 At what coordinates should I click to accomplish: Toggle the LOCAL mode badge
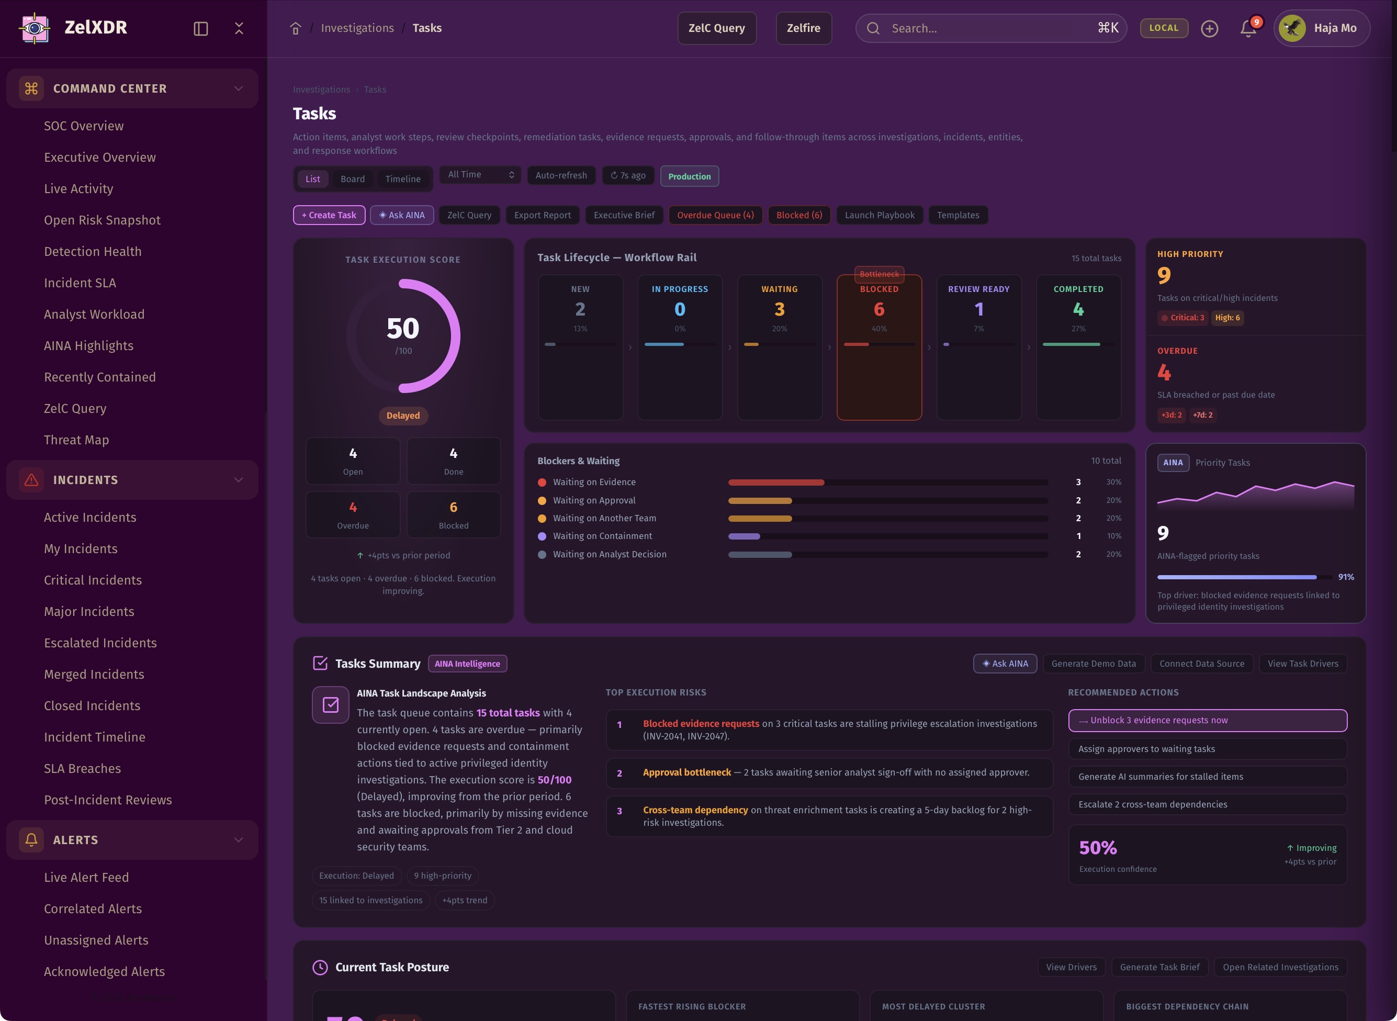tap(1164, 28)
